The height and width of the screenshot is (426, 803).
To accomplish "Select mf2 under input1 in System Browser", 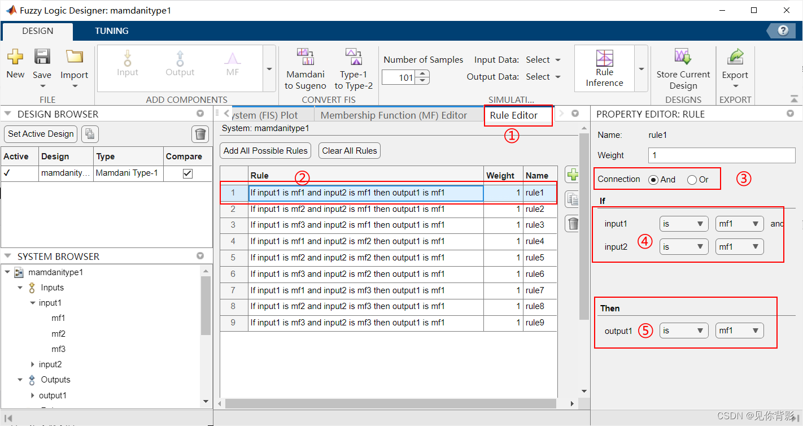I will [x=58, y=333].
